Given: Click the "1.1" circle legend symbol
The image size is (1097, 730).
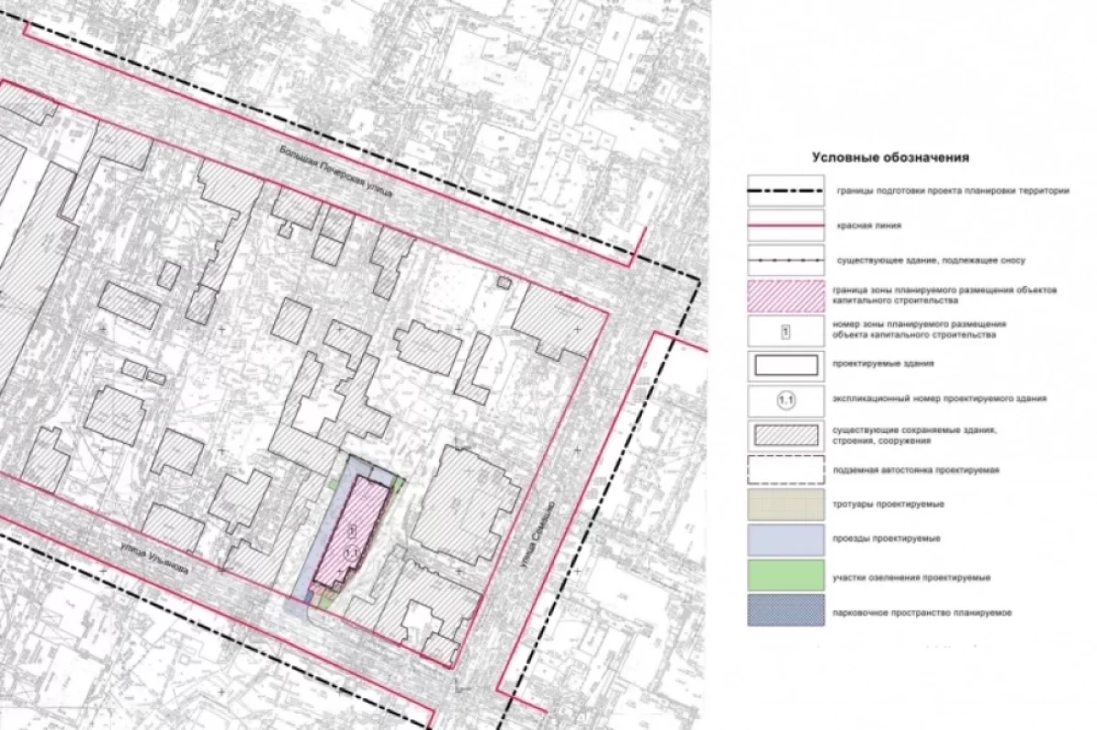Looking at the screenshot, I should tap(784, 399).
